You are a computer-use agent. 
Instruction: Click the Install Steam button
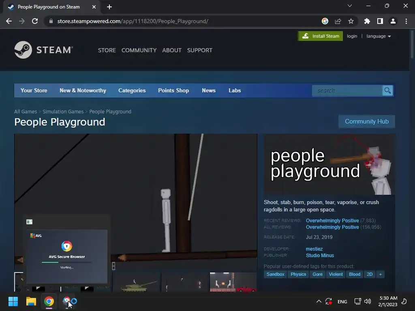point(320,36)
